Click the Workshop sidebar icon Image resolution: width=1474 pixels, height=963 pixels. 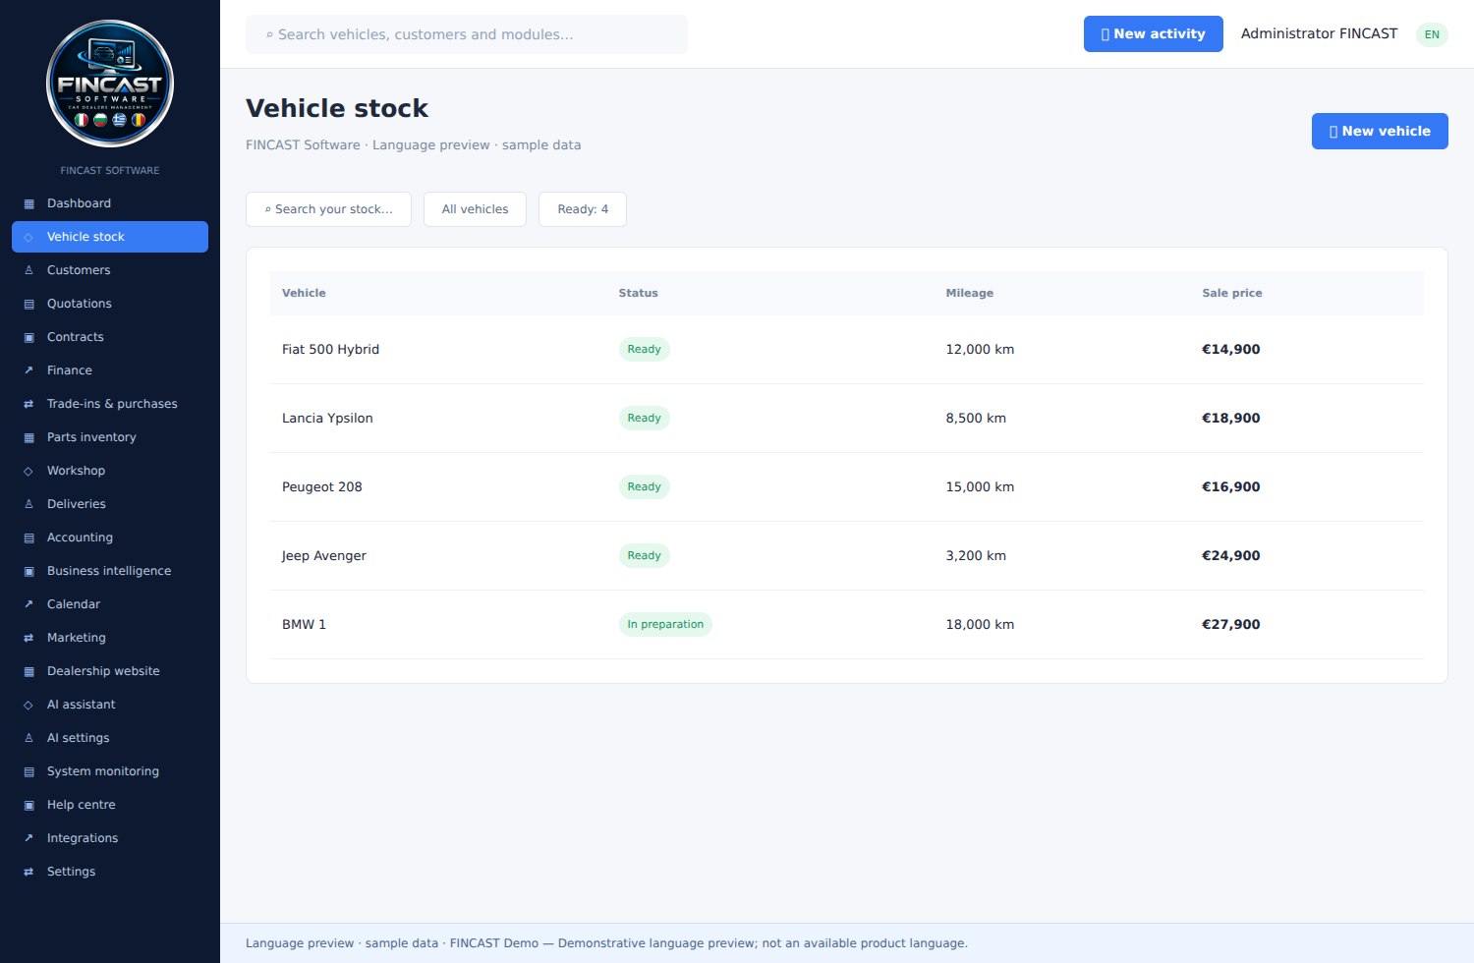[x=28, y=471]
